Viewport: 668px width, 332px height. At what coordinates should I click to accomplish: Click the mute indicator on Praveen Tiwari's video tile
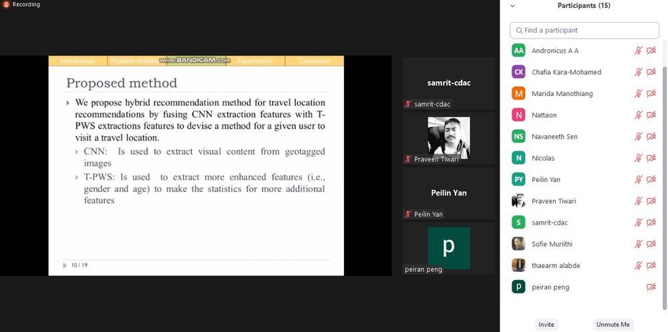[x=408, y=159]
